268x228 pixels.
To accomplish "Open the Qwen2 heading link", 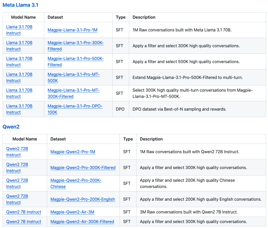I will pos(11,127).
